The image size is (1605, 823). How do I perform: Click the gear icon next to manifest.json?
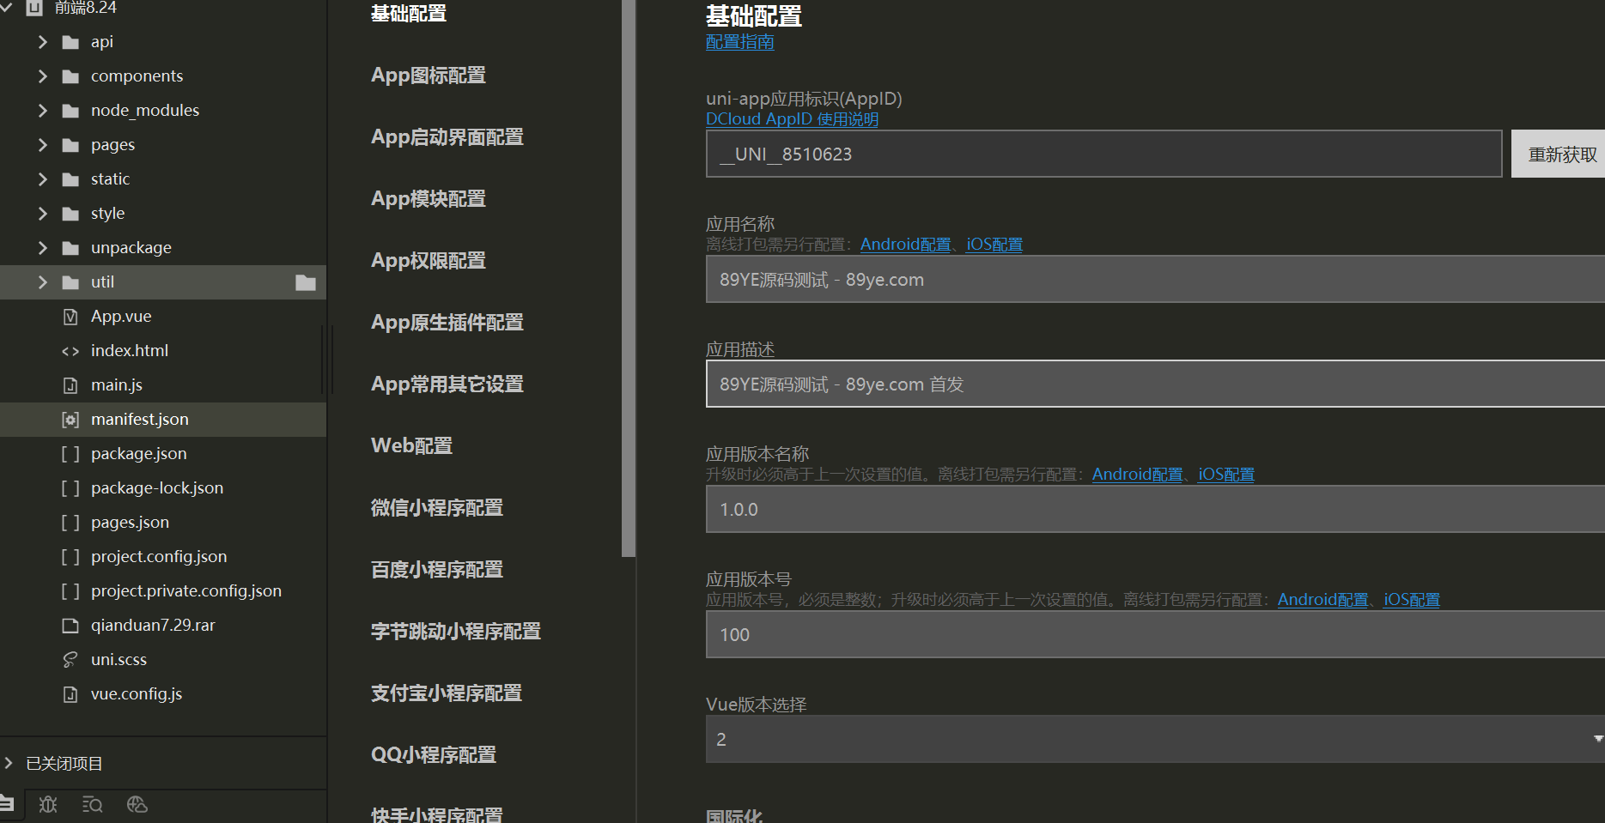(x=70, y=420)
